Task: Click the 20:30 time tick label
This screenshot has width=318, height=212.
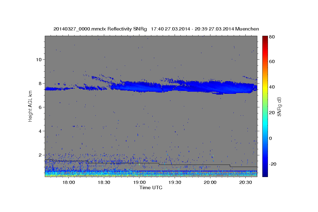Action: 245,183
